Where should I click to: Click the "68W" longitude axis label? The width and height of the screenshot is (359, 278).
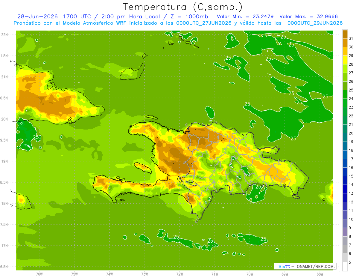point(320,274)
